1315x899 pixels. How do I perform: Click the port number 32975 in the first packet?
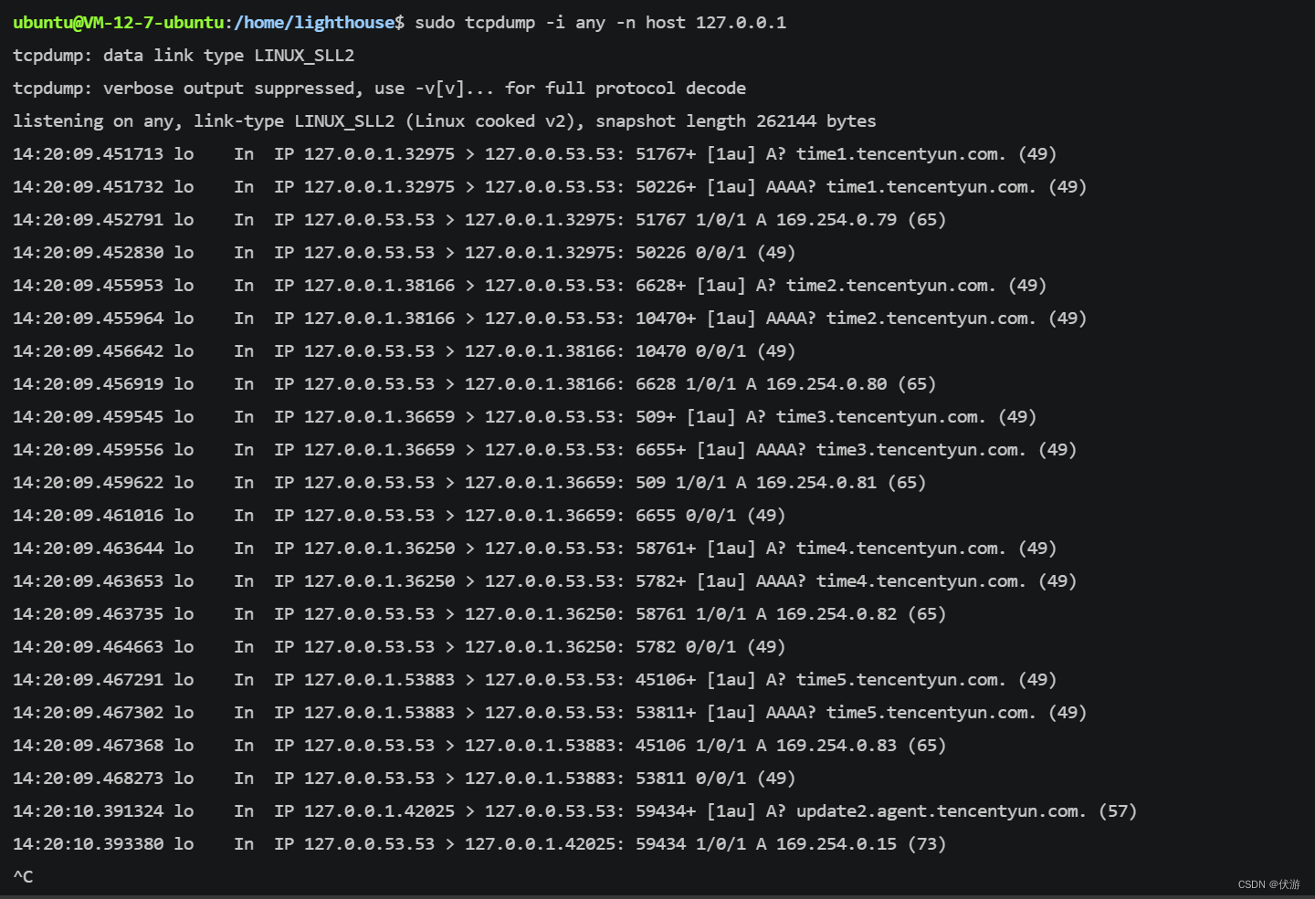[x=433, y=153]
